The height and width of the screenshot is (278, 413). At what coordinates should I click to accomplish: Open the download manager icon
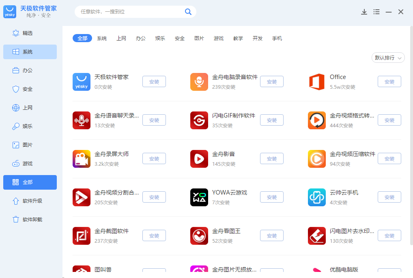point(364,12)
